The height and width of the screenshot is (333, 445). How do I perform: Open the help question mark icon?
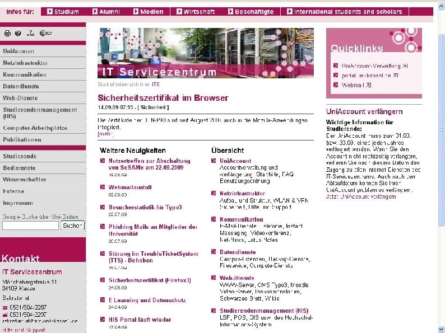pyautogui.click(x=18, y=34)
